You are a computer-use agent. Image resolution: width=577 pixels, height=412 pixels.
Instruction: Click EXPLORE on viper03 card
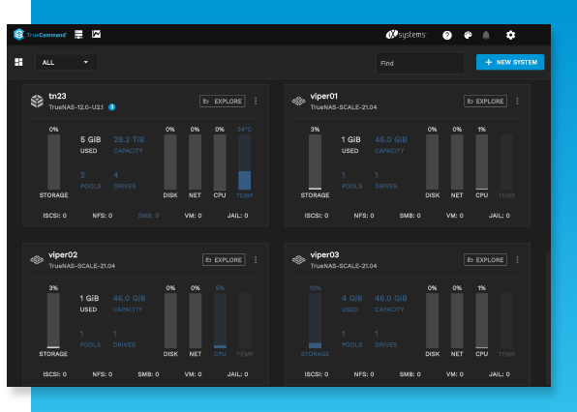coord(485,260)
